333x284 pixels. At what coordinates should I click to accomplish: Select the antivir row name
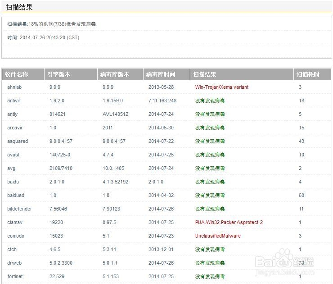(x=14, y=101)
